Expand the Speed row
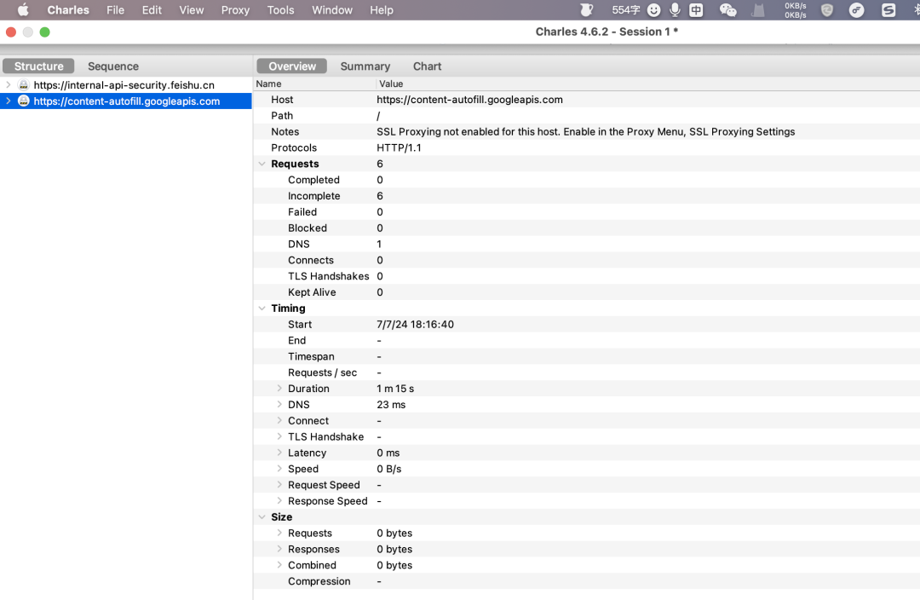The width and height of the screenshot is (920, 600). [279, 469]
